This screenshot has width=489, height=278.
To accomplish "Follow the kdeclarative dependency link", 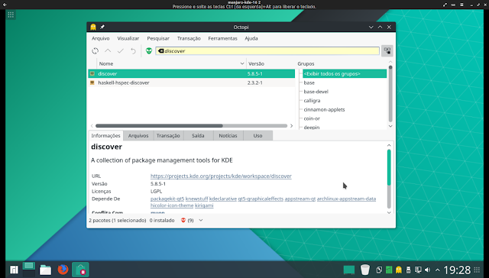I will (223, 199).
